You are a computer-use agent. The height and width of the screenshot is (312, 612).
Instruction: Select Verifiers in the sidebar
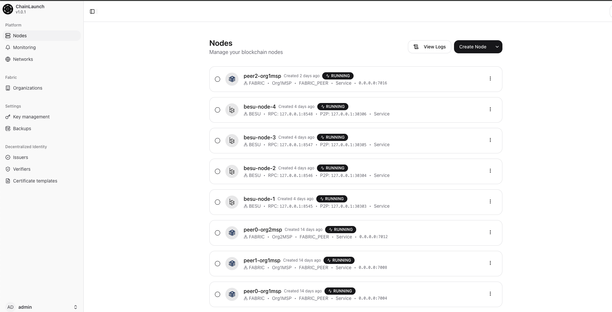click(22, 169)
